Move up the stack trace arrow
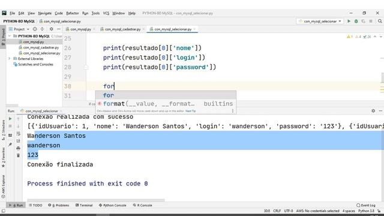384x216 pixels. (x=18, y=119)
